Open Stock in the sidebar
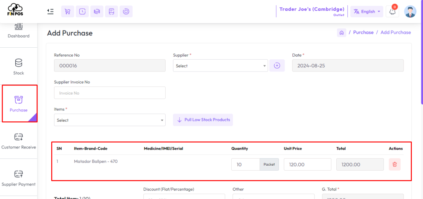423x199 pixels. tap(19, 66)
